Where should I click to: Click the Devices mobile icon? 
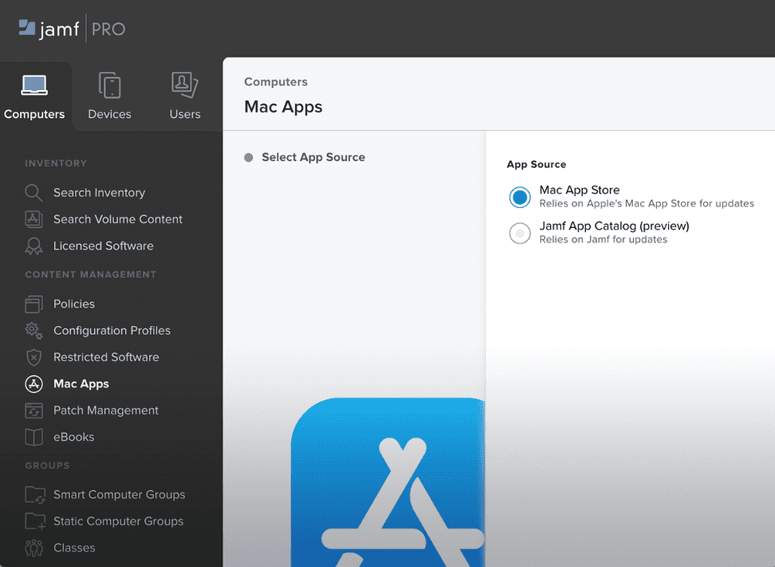(110, 86)
